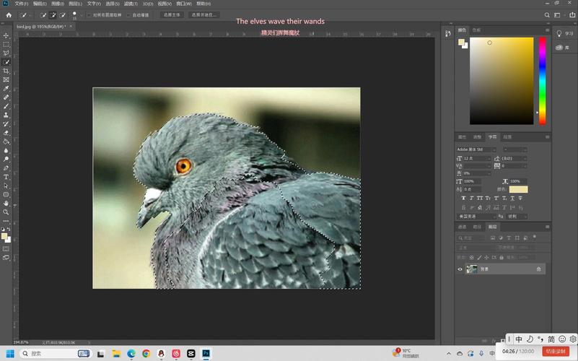Screen dimensions: 578x361
Task: Open the Photoshop taskbar icon
Action: tap(206, 354)
